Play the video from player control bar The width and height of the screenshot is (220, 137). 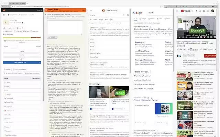click(179, 37)
